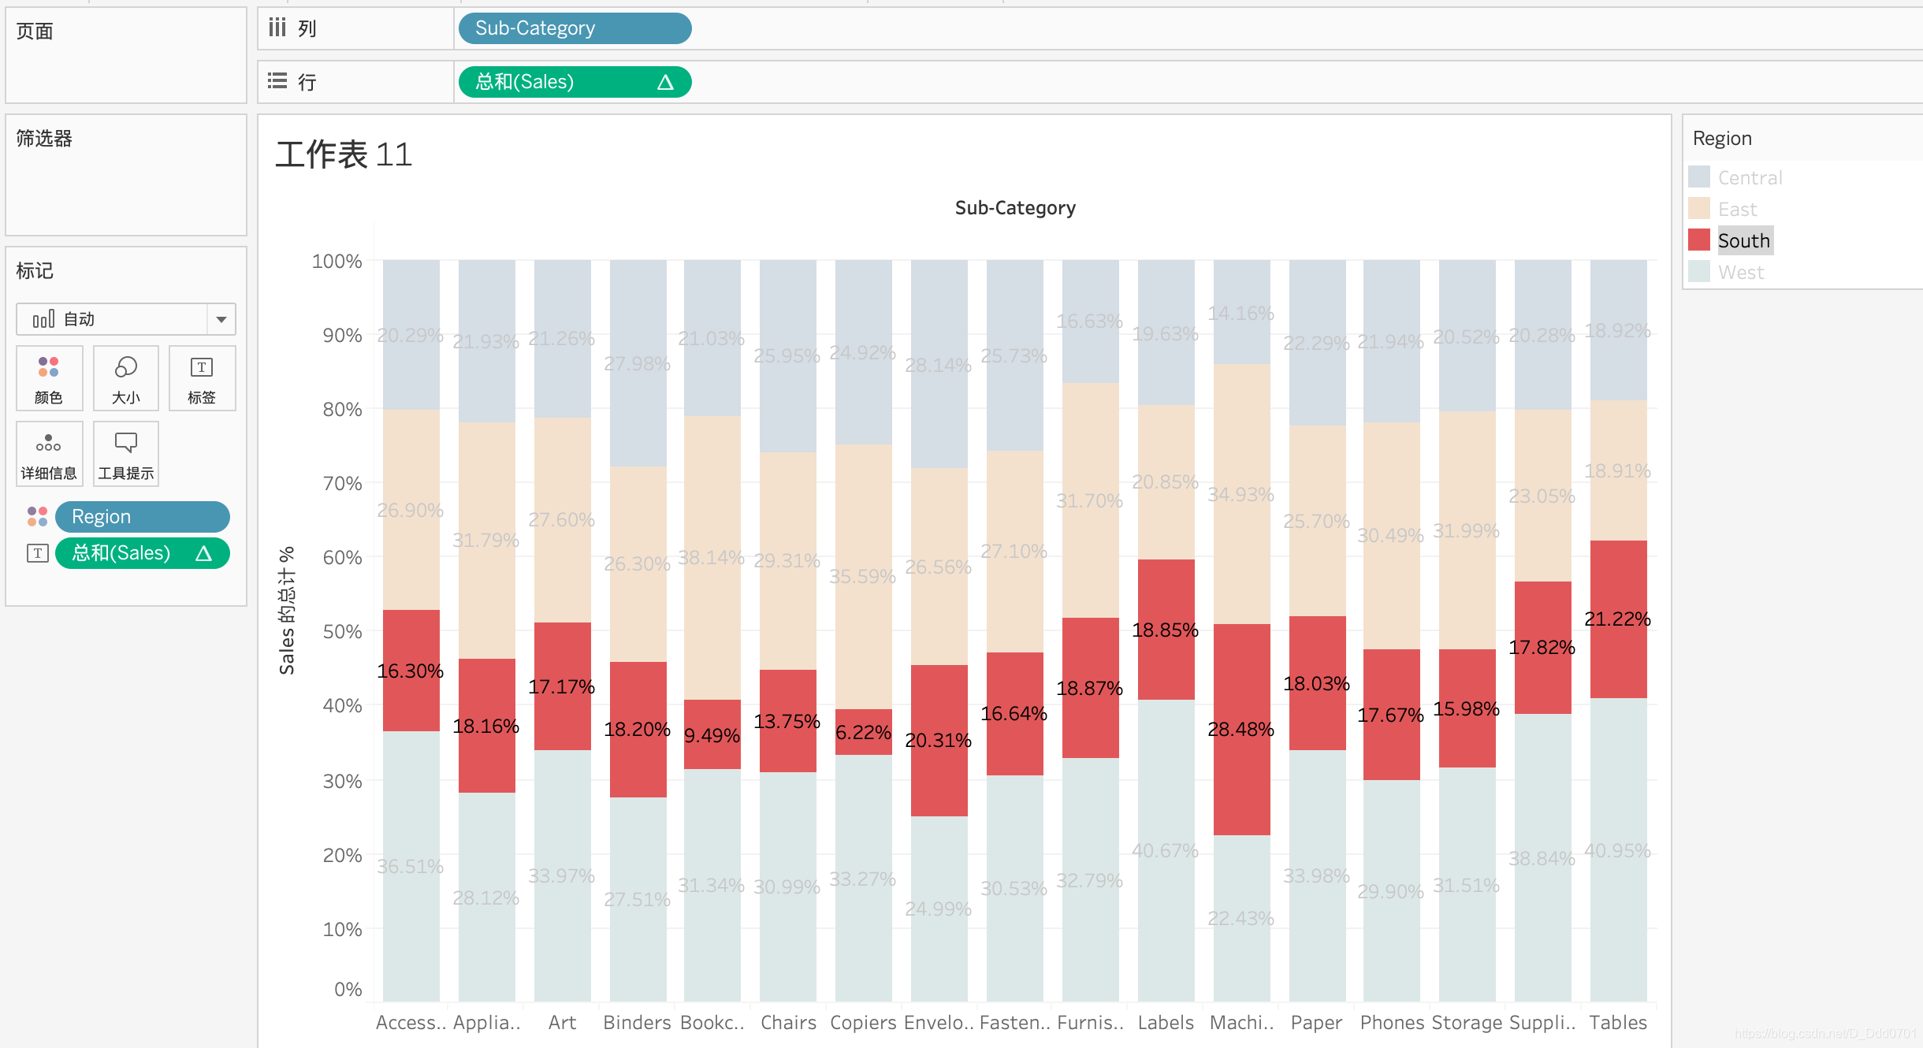This screenshot has height=1048, width=1923.
Task: Open the 自动 mark type dropdown
Action: point(221,319)
